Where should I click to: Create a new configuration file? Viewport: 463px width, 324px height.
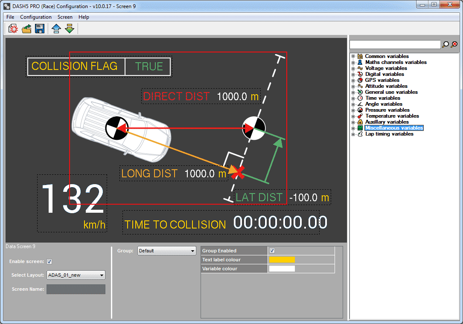pyautogui.click(x=13, y=28)
